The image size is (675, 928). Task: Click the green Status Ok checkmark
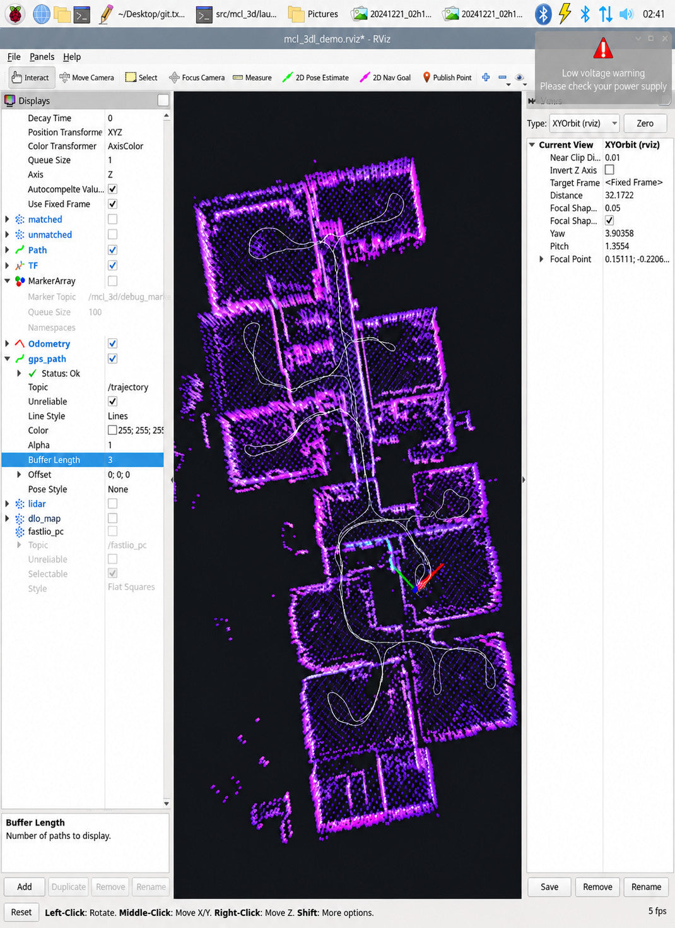click(x=32, y=373)
